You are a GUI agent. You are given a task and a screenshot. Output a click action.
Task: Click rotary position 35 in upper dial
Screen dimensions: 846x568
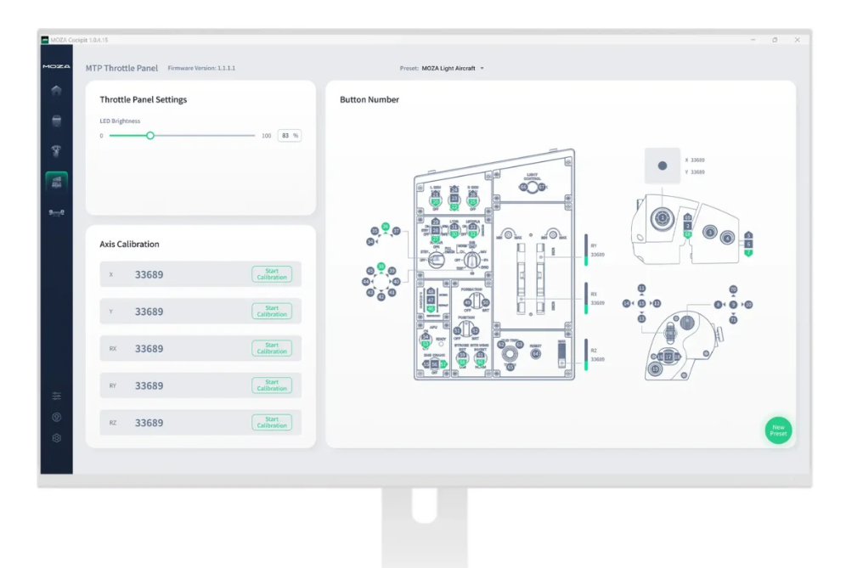click(375, 231)
